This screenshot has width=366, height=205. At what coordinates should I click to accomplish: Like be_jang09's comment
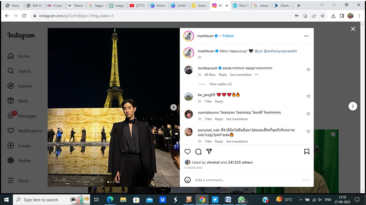(x=308, y=96)
